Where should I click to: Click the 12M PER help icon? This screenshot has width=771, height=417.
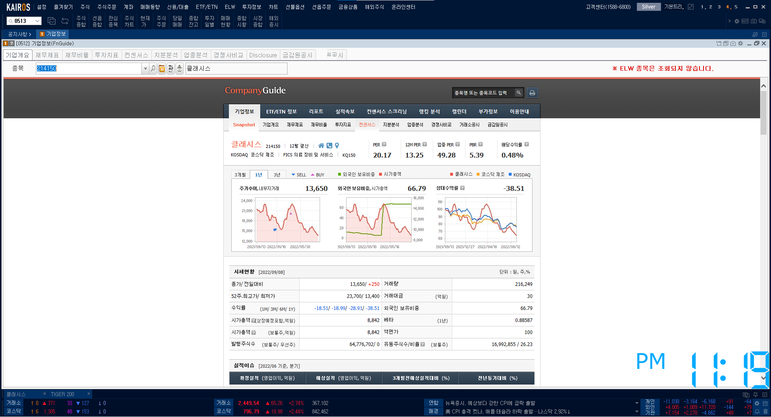pyautogui.click(x=424, y=144)
